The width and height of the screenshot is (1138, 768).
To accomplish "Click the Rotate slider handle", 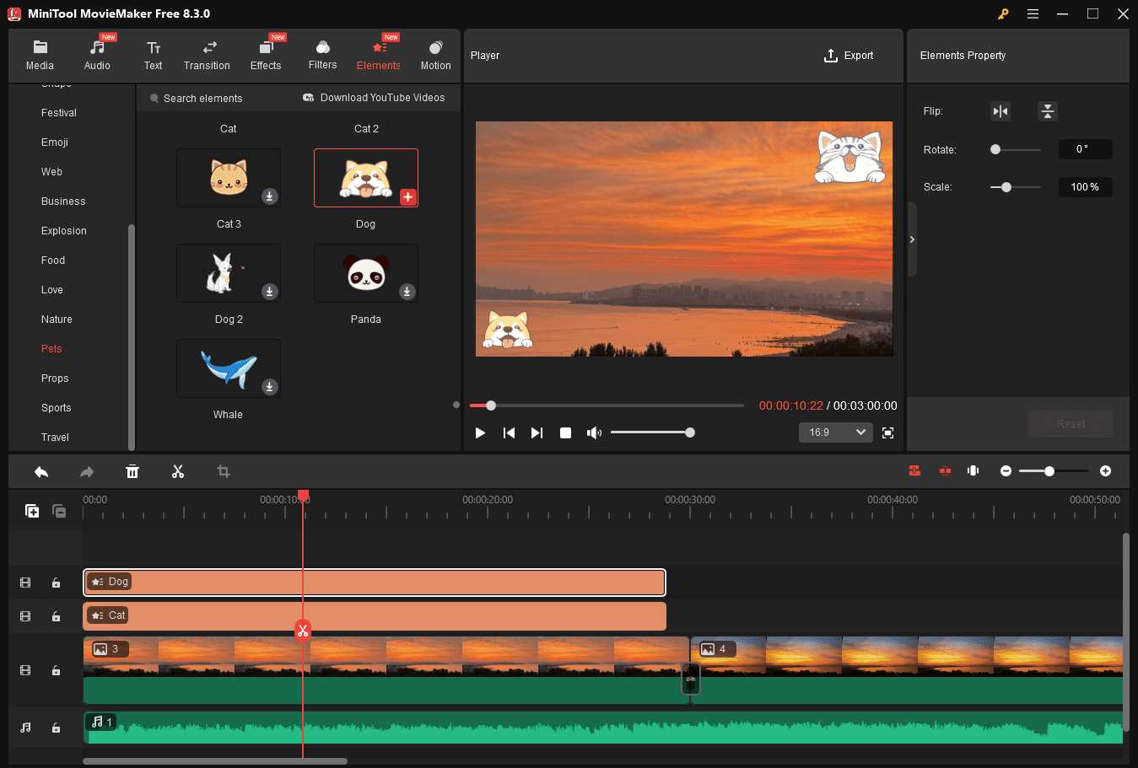I will coord(995,149).
